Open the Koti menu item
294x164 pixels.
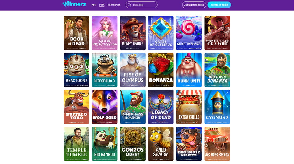(94, 5)
